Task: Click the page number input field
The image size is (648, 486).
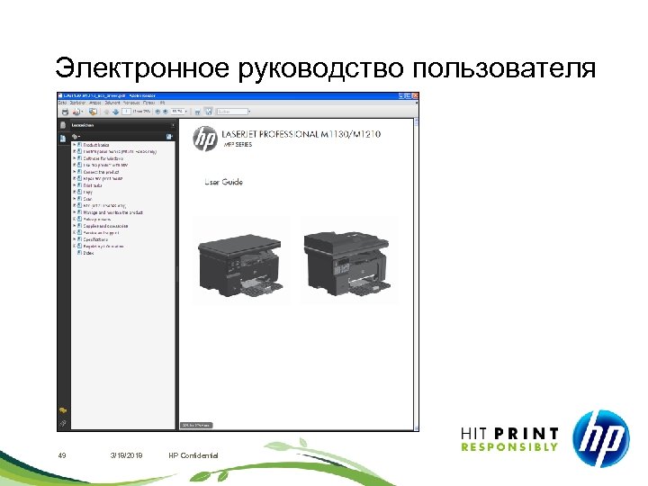Action: [x=126, y=112]
